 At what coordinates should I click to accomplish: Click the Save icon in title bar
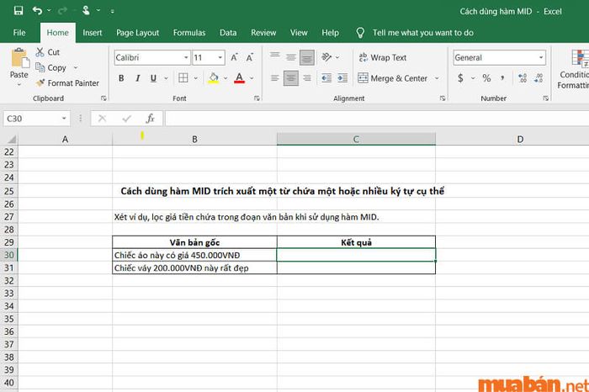19,10
